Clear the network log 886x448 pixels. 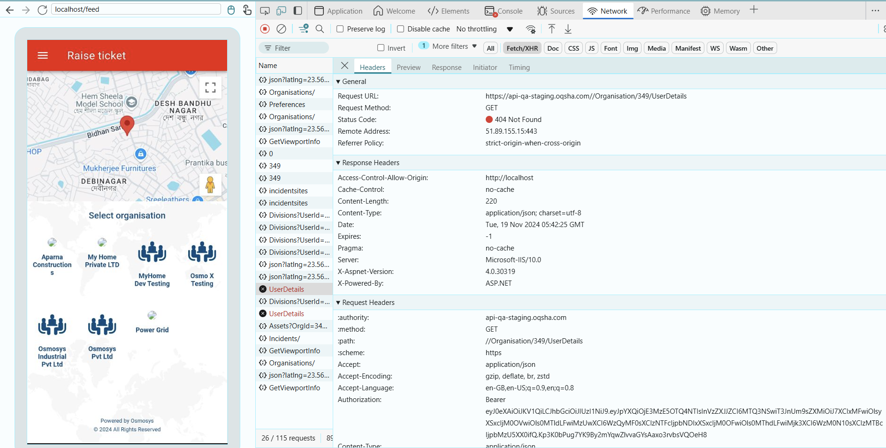click(x=281, y=29)
